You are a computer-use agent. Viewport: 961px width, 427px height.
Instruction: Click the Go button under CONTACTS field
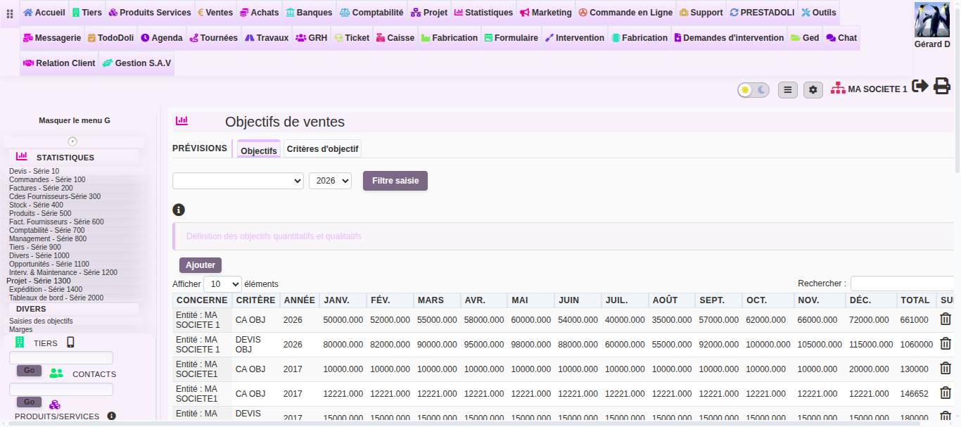pos(29,402)
